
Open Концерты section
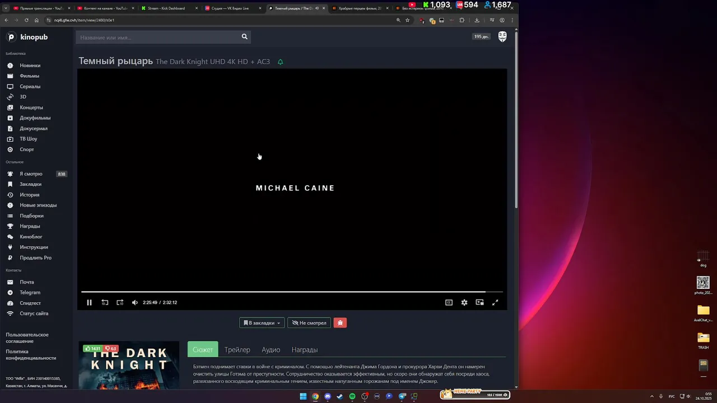pyautogui.click(x=31, y=107)
